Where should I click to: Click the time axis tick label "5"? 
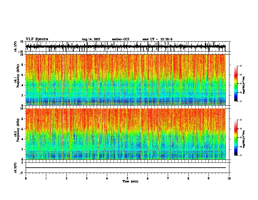coord(127,178)
